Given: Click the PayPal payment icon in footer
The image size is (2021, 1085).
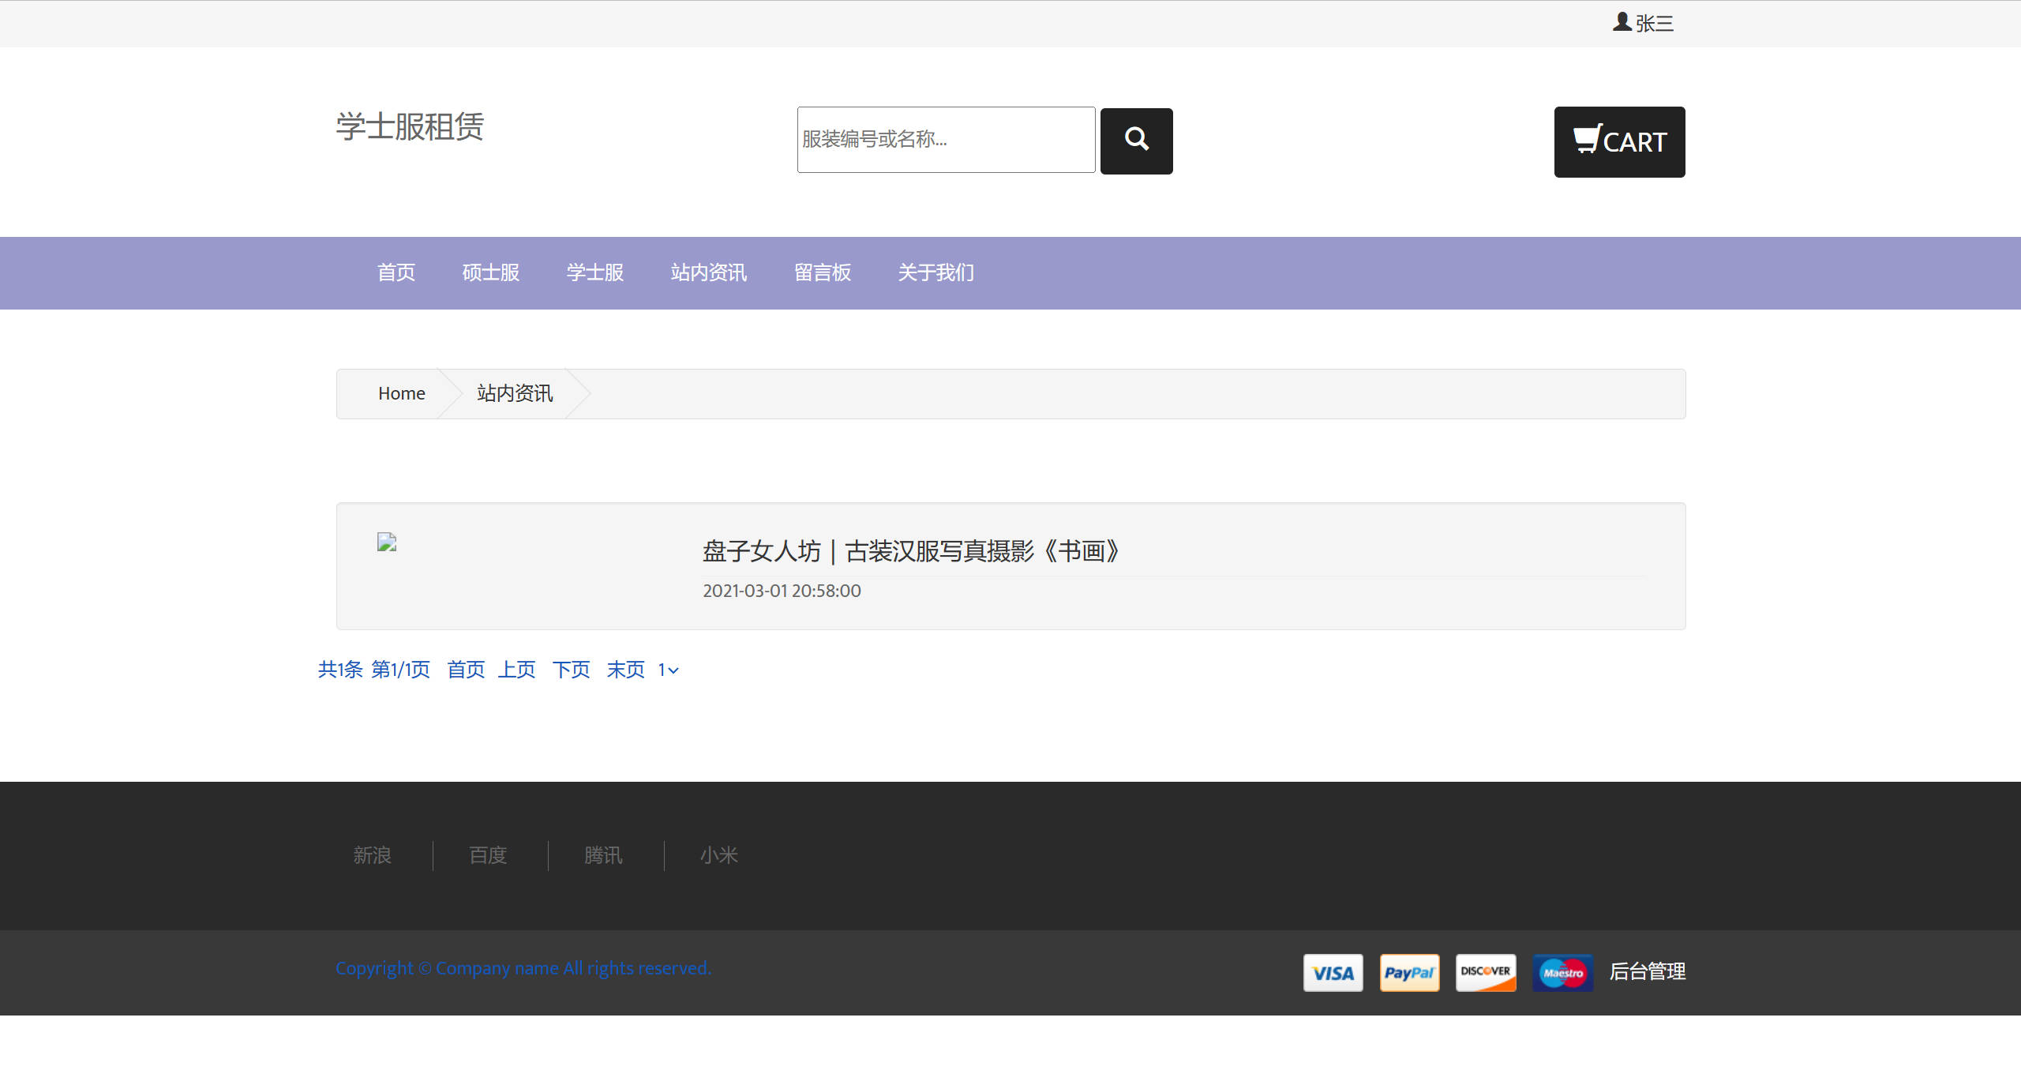Looking at the screenshot, I should point(1408,972).
